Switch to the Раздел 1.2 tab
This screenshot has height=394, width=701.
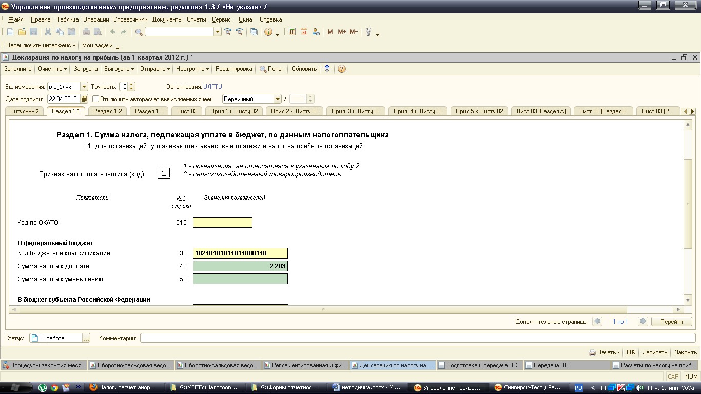[x=108, y=111]
